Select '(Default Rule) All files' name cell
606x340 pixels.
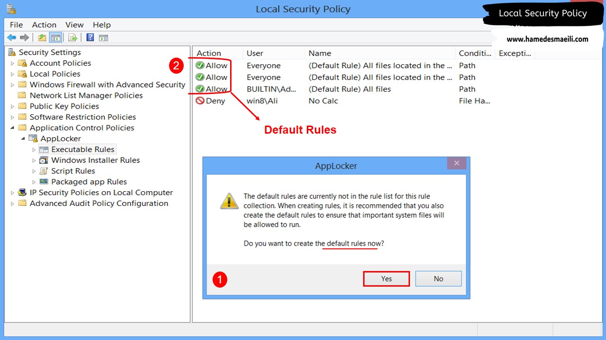click(350, 89)
